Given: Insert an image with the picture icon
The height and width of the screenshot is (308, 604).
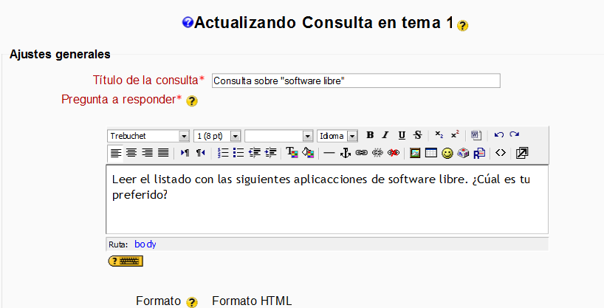Looking at the screenshot, I should pyautogui.click(x=415, y=154).
